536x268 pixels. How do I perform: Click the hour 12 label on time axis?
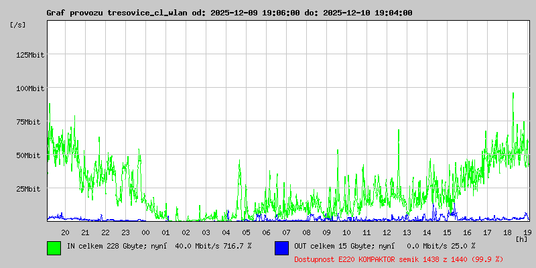387,232
